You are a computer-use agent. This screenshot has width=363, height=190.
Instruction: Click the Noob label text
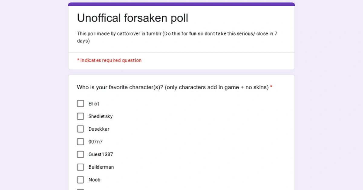[x=94, y=179]
